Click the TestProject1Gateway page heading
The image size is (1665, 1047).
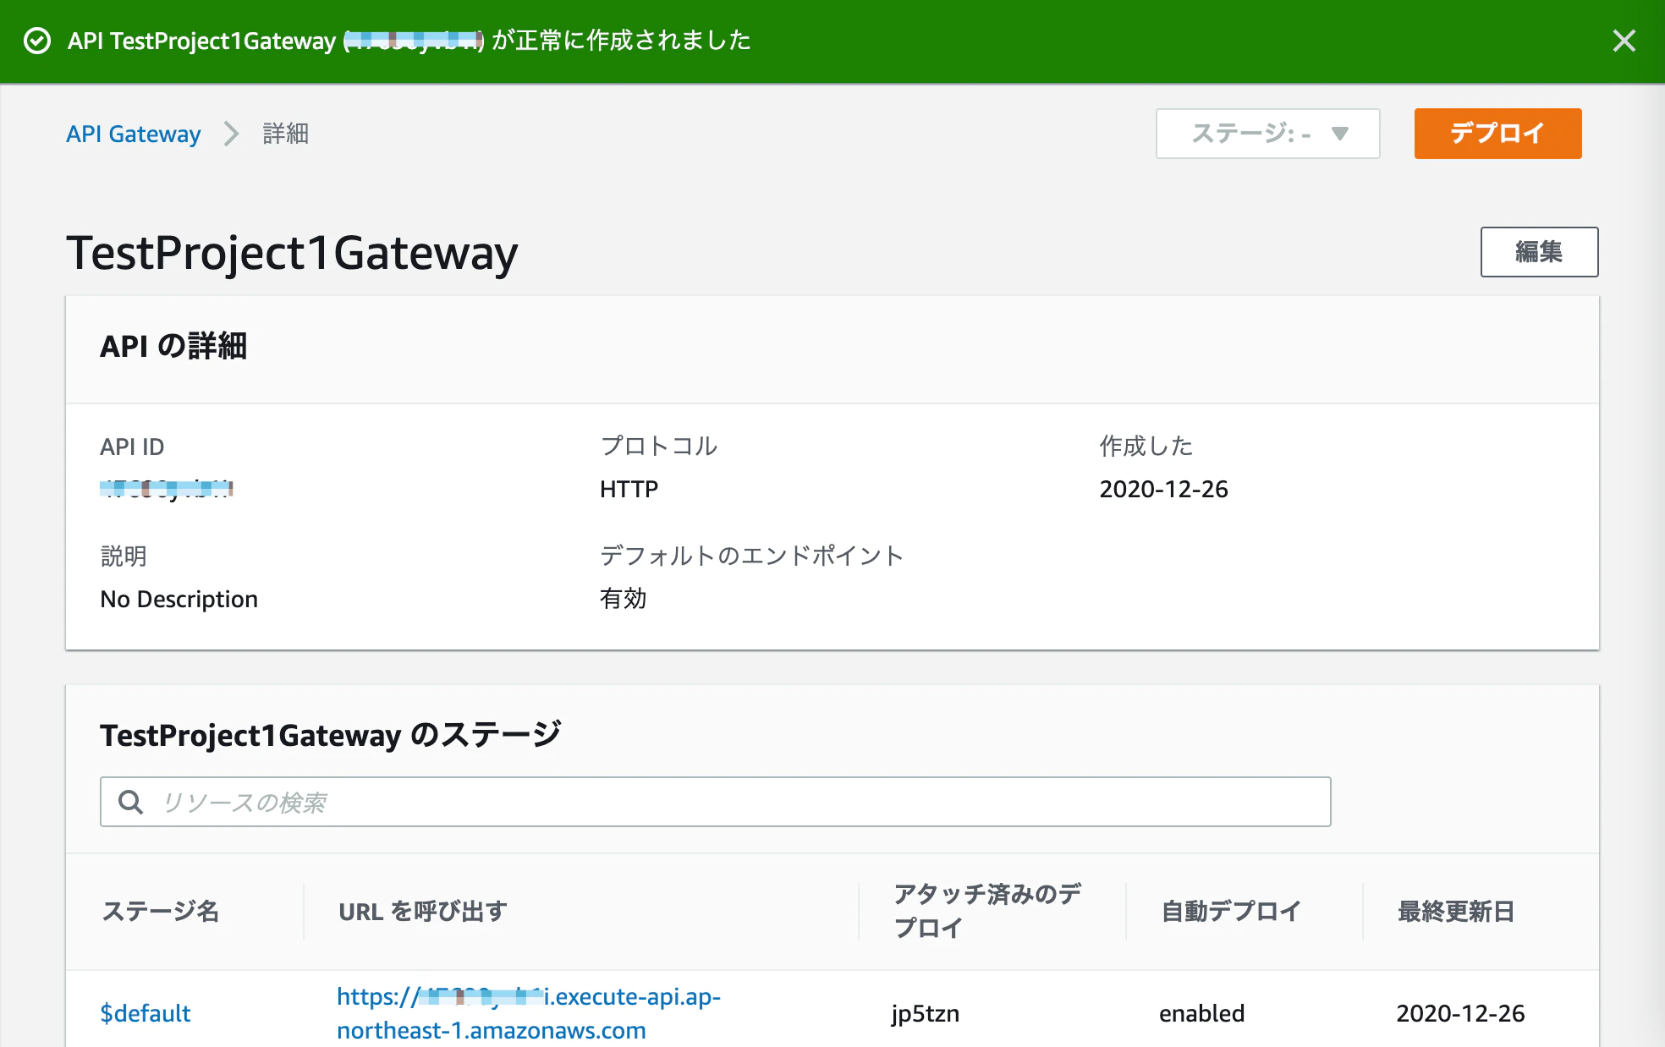click(x=292, y=253)
